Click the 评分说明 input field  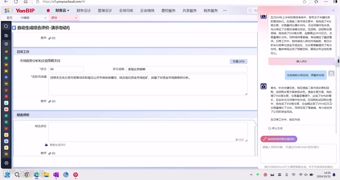(x=187, y=69)
